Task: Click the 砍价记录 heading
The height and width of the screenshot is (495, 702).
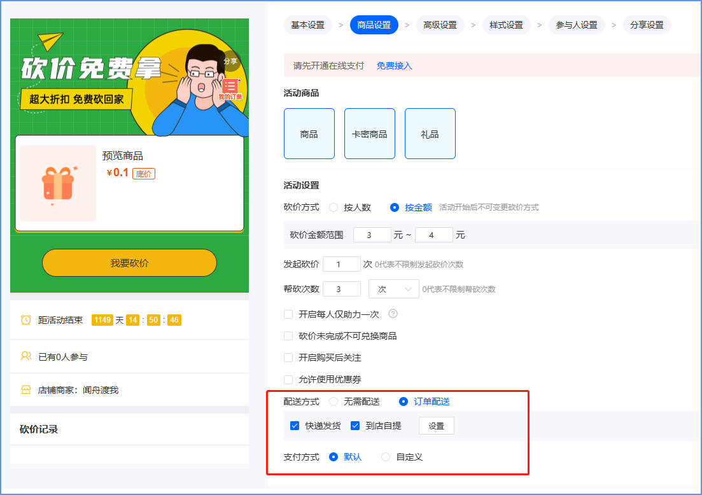Action: 39,429
